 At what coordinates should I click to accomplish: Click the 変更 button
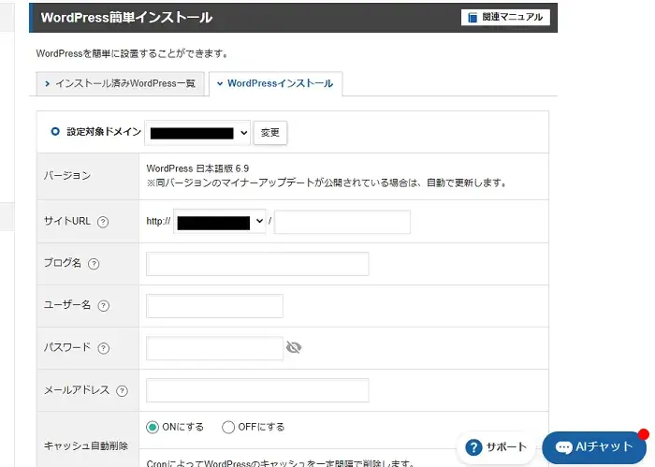[270, 133]
